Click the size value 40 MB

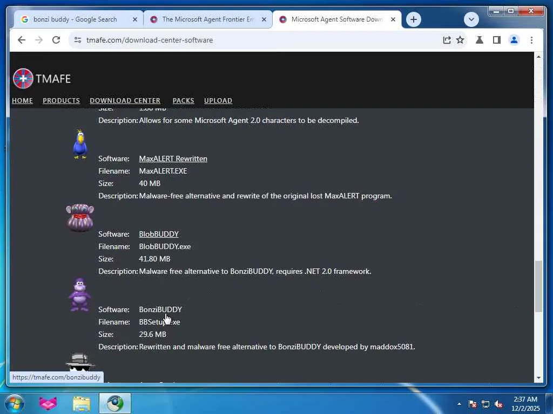150,183
